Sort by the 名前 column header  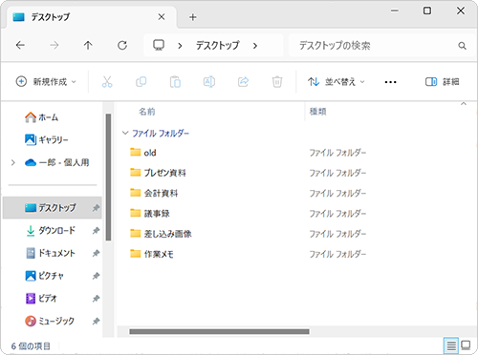(x=146, y=112)
